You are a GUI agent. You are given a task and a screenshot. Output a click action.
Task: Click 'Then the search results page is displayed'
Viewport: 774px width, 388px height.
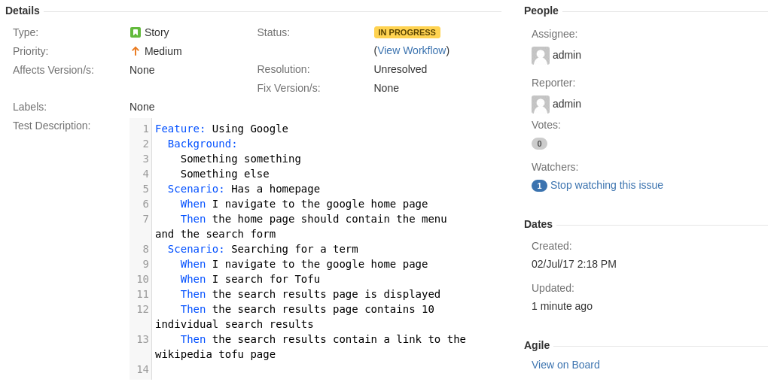tap(310, 294)
